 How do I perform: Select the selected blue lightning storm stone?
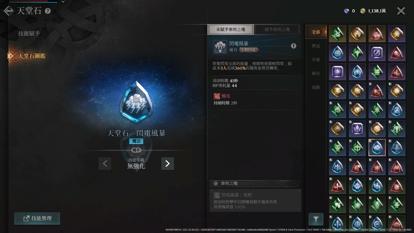pyautogui.click(x=377, y=148)
